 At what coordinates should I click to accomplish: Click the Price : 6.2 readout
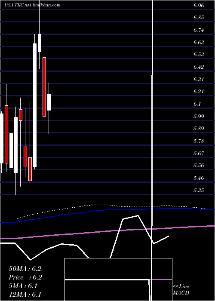click(25, 277)
